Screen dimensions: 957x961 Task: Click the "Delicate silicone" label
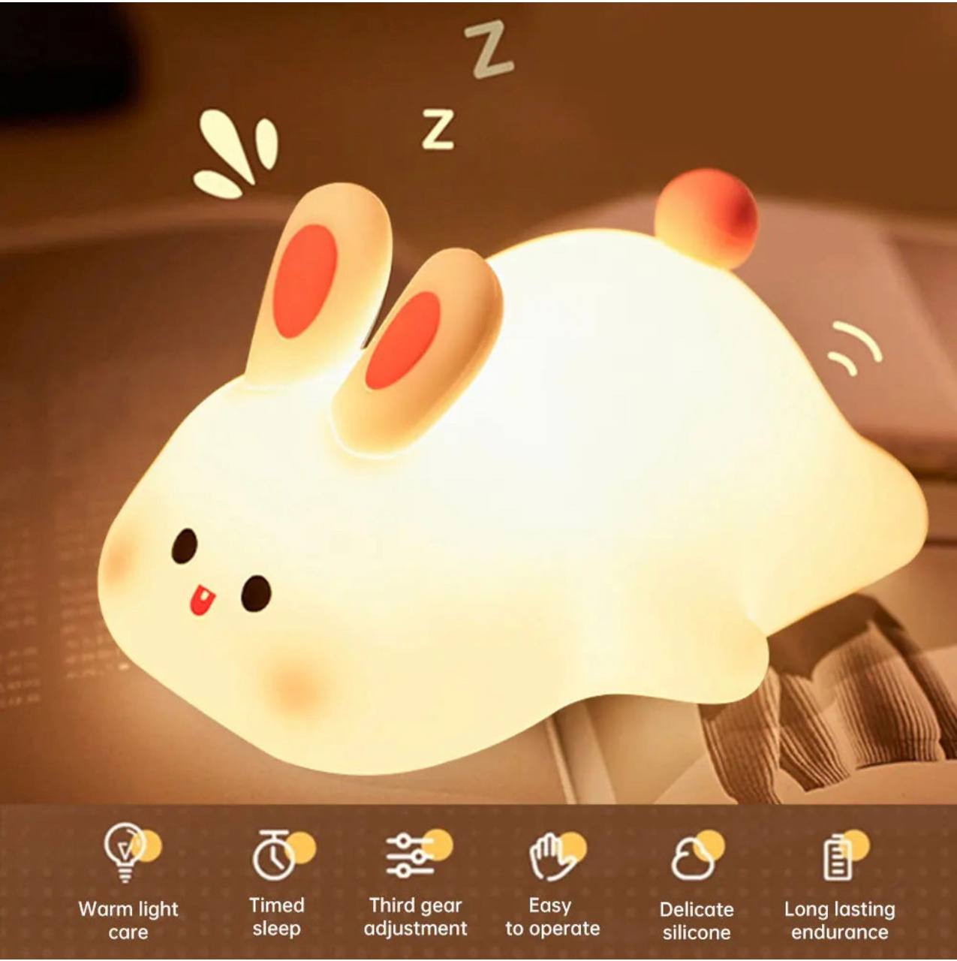click(x=696, y=920)
